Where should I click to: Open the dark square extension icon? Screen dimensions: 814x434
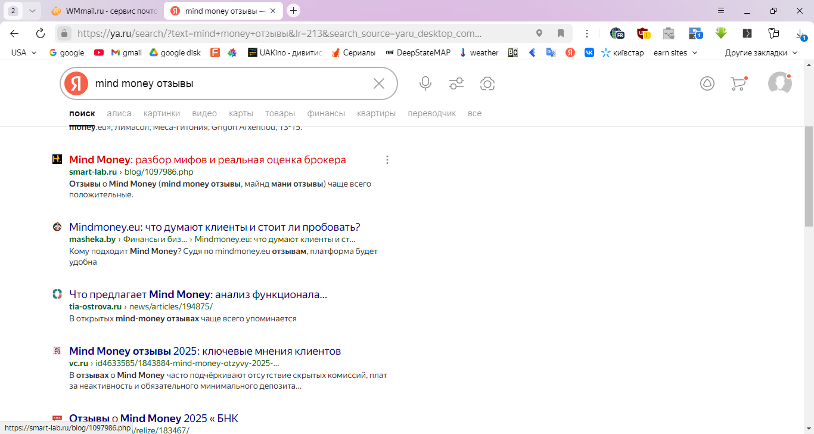[x=747, y=33]
